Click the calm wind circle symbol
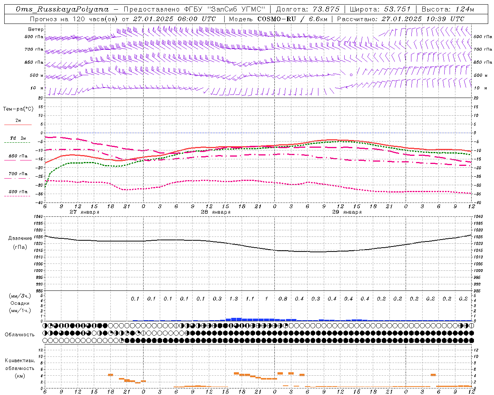494x395 pixels. pyautogui.click(x=351, y=75)
